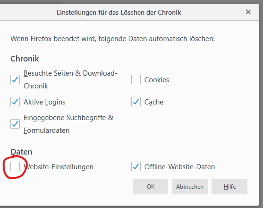Uncheck the Besuchte Seiten & Download-Chronik checkbox
263x208 pixels.
(15, 79)
